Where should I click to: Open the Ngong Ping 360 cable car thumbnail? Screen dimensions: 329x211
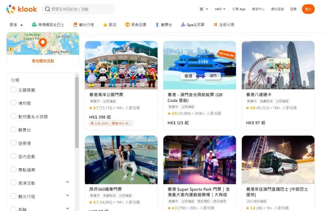[x=121, y=160]
